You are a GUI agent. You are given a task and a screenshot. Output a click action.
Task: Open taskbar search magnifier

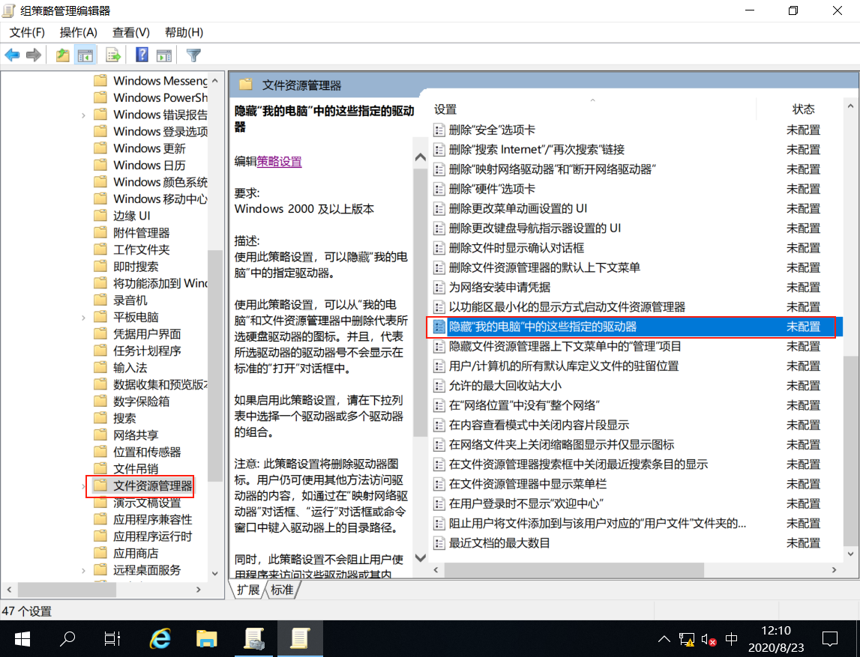coord(67,639)
